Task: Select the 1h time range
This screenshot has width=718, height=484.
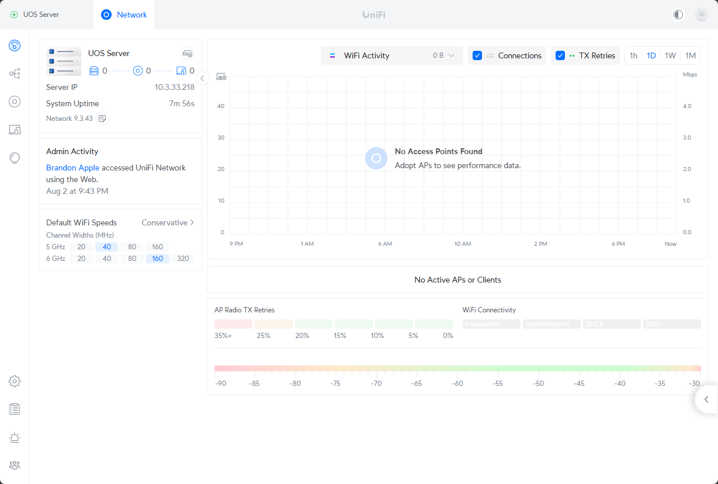Action: (633, 55)
